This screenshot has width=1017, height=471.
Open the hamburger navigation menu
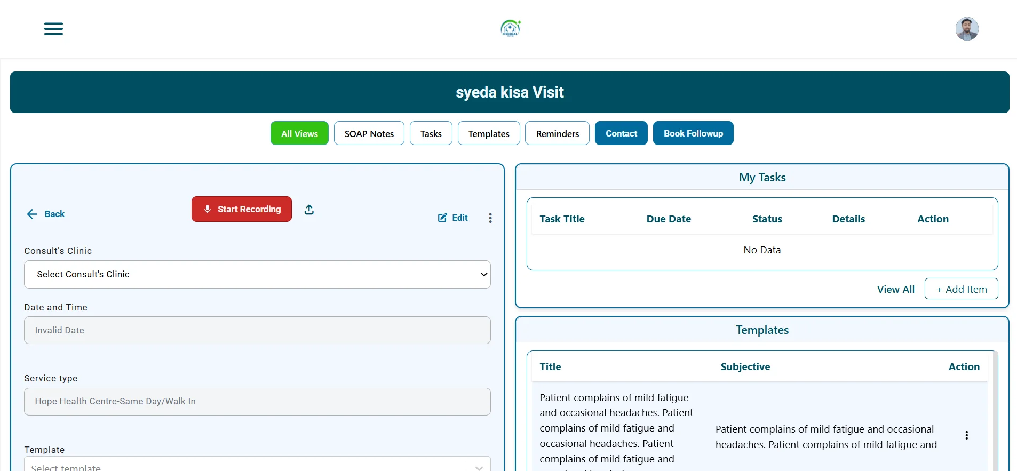click(53, 29)
